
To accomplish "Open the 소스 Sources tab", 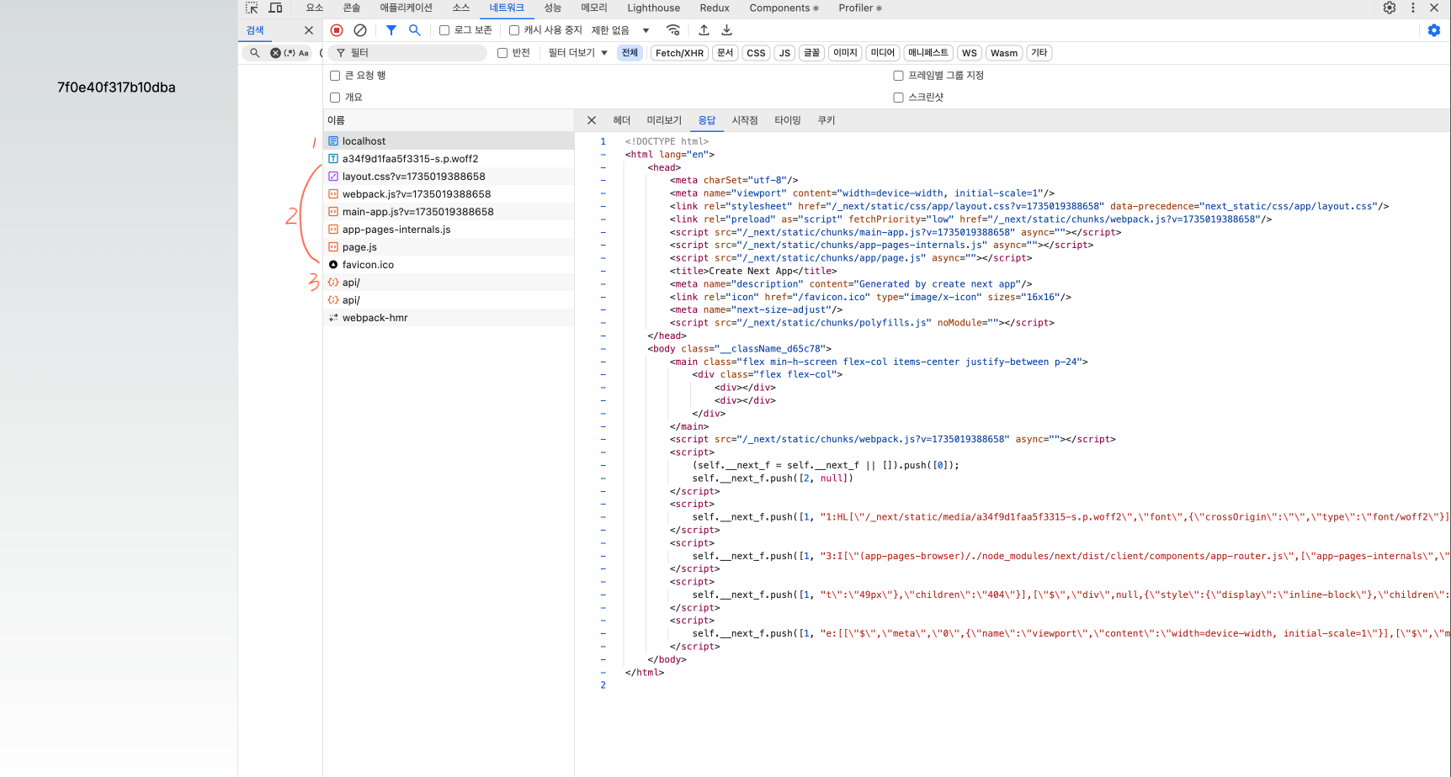I will pyautogui.click(x=461, y=8).
